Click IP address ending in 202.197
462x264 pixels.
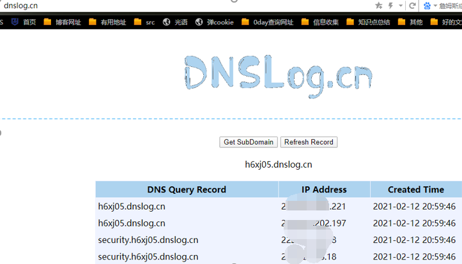pos(314,223)
